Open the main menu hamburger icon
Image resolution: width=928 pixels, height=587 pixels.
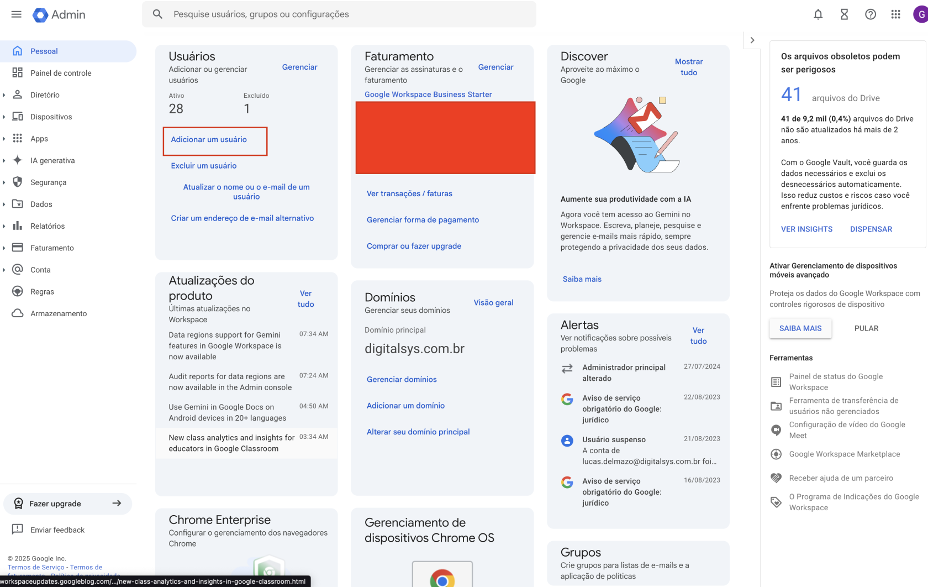pos(16,14)
